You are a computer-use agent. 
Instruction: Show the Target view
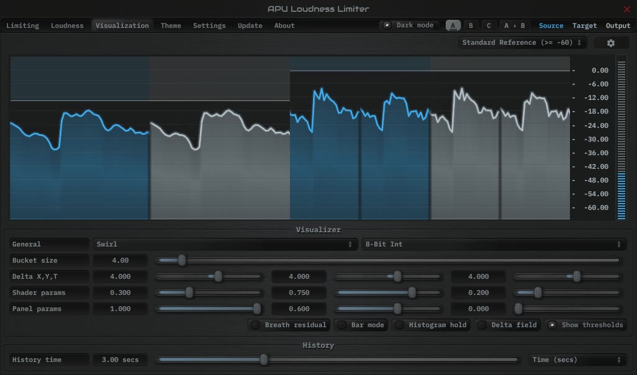[x=585, y=25]
